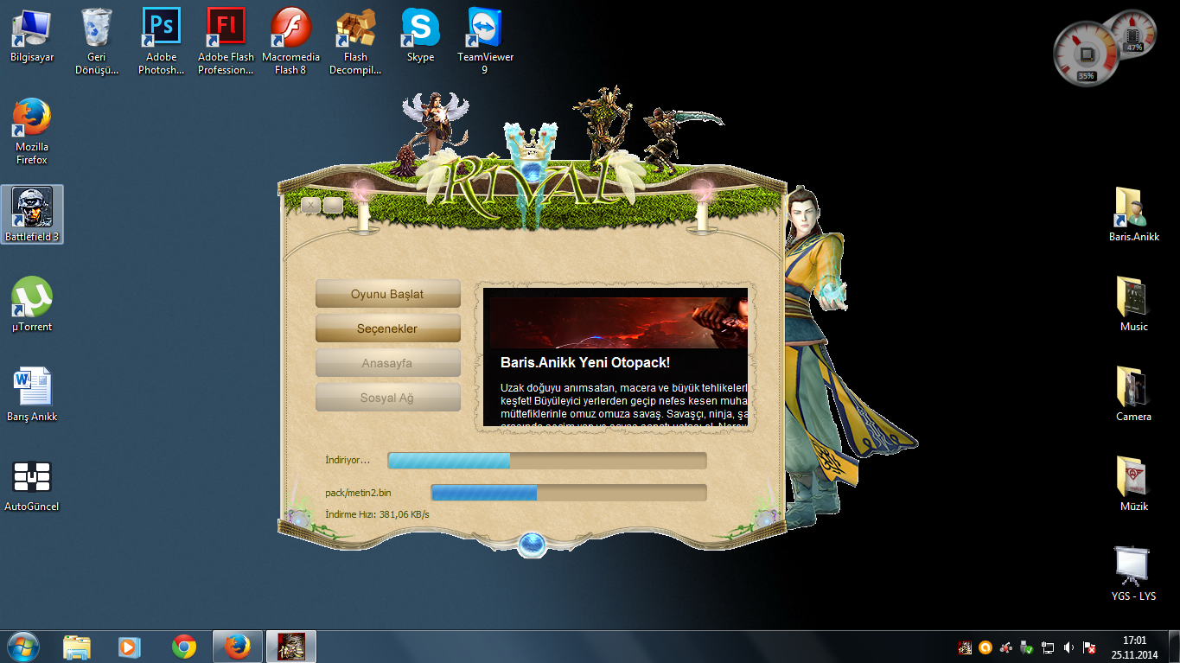
Task: Open Seçenekler options button
Action: (x=388, y=328)
